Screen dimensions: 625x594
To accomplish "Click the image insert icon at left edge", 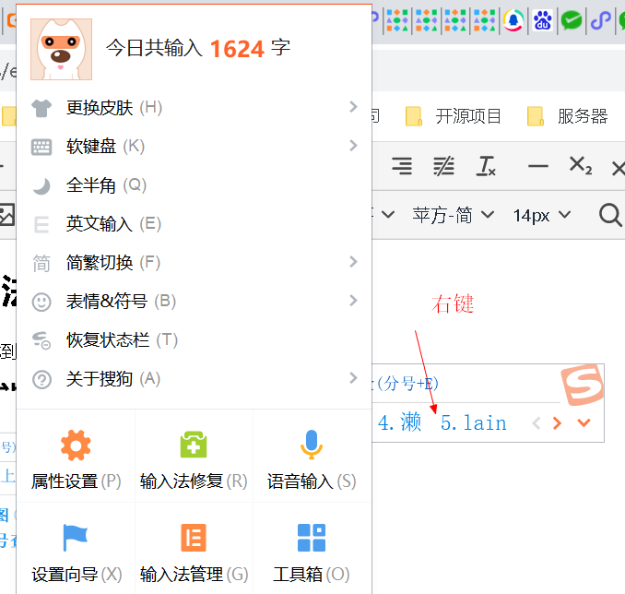I will coord(6,215).
